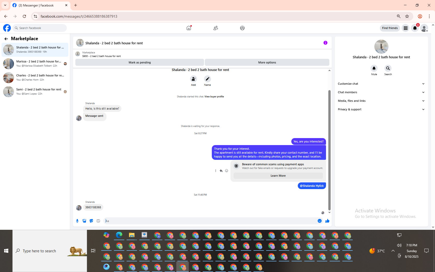Click phone number message 3863188368
This screenshot has width=435, height=272.
click(x=93, y=207)
